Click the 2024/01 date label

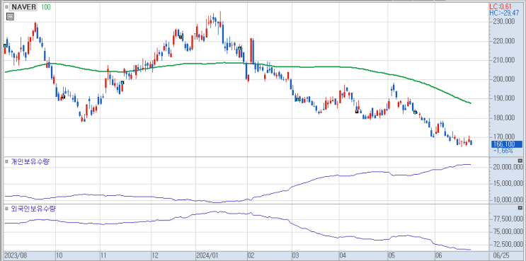pos(208,255)
